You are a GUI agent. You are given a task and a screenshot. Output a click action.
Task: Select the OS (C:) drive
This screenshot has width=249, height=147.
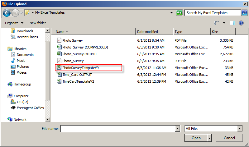(19, 102)
